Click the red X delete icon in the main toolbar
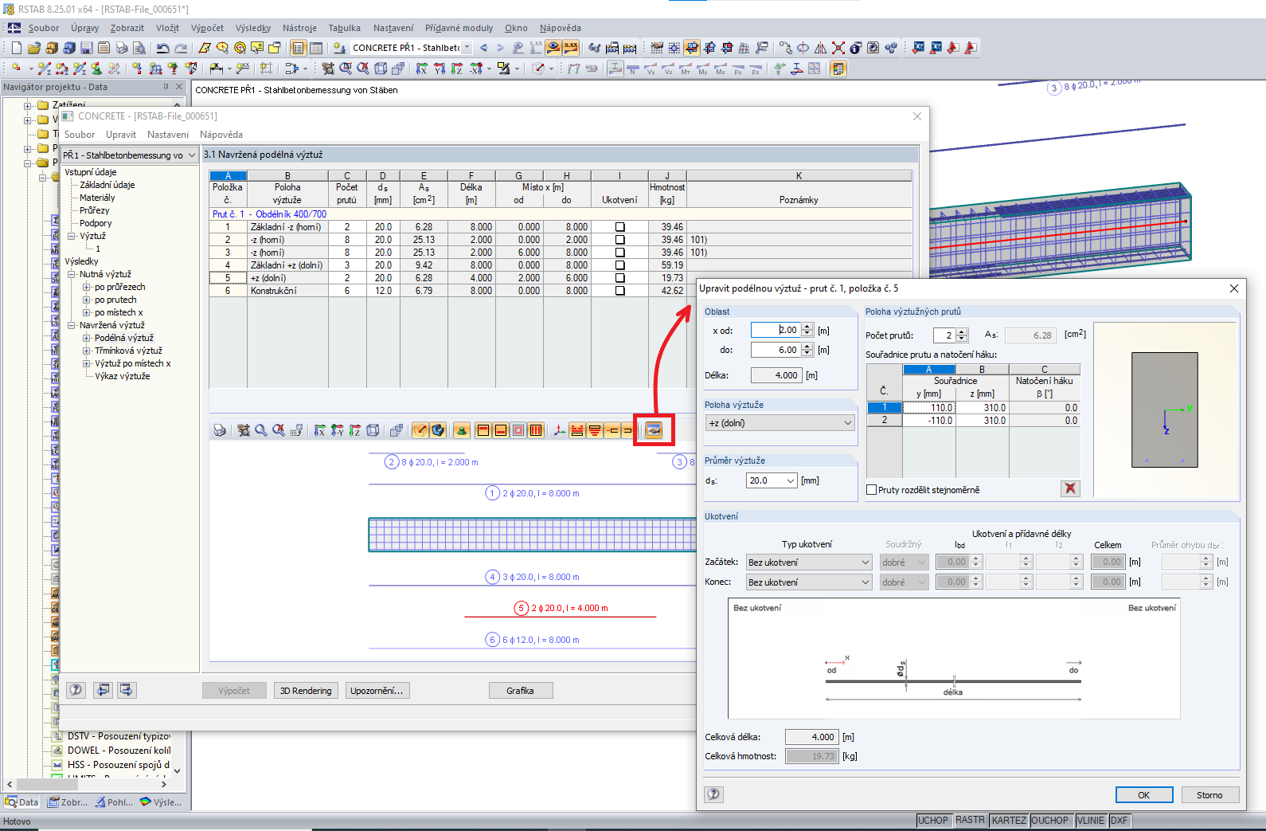The width and height of the screenshot is (1266, 831). pos(838,48)
